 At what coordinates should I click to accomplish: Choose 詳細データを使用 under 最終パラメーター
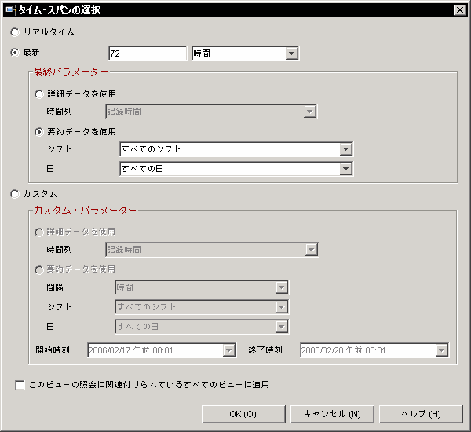(40, 94)
